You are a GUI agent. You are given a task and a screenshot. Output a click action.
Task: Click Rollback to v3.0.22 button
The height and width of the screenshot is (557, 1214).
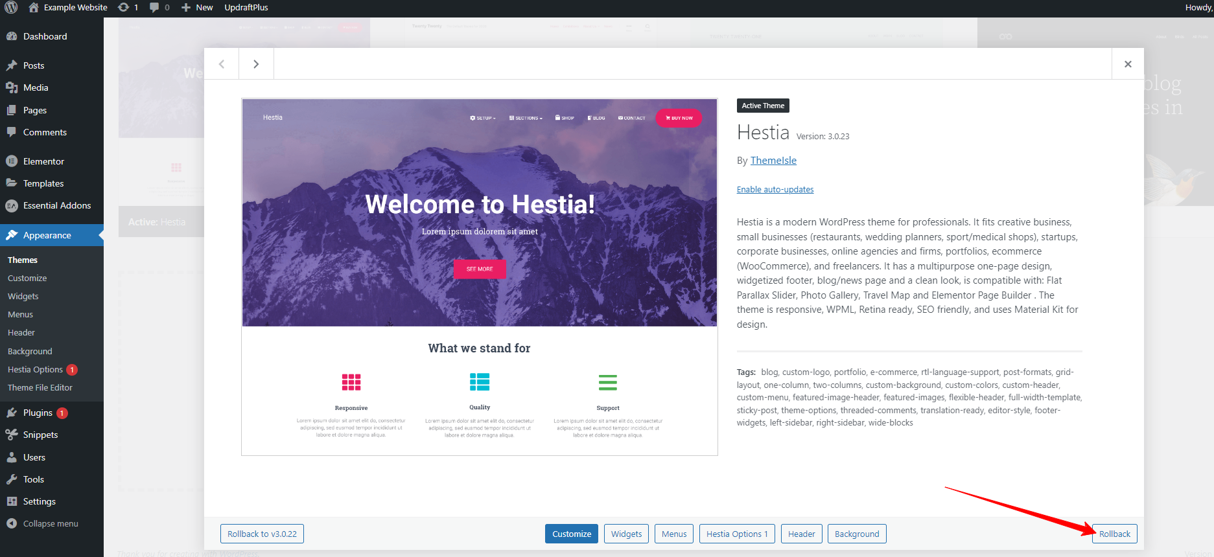pyautogui.click(x=262, y=534)
